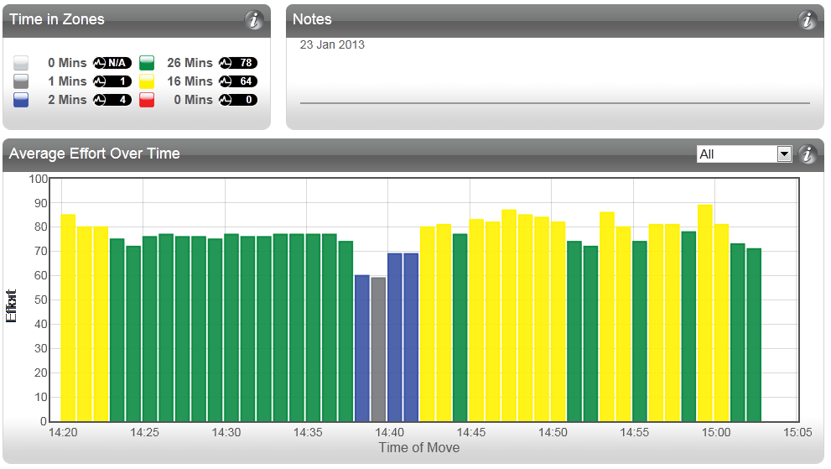Click the first yellow bar at 14:20
Image resolution: width=831 pixels, height=469 pixels.
(x=68, y=319)
